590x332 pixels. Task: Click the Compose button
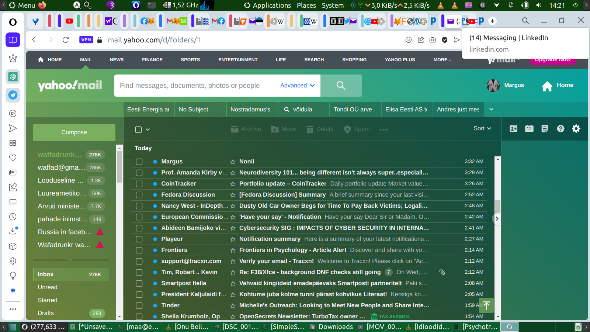pos(74,132)
